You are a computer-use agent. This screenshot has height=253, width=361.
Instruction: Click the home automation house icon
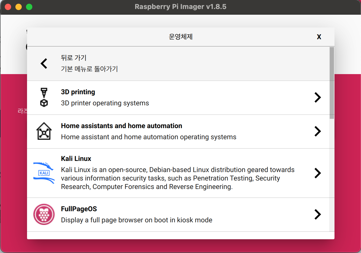(44, 131)
